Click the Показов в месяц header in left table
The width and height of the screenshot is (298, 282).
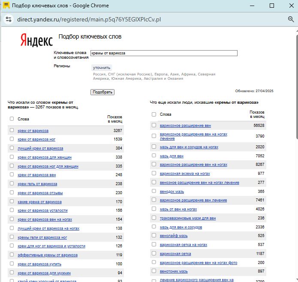[115, 119]
